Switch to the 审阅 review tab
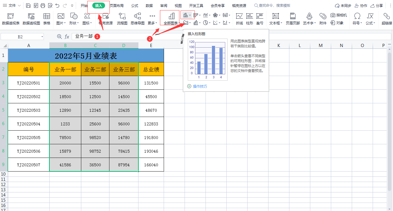 click(x=164, y=6)
